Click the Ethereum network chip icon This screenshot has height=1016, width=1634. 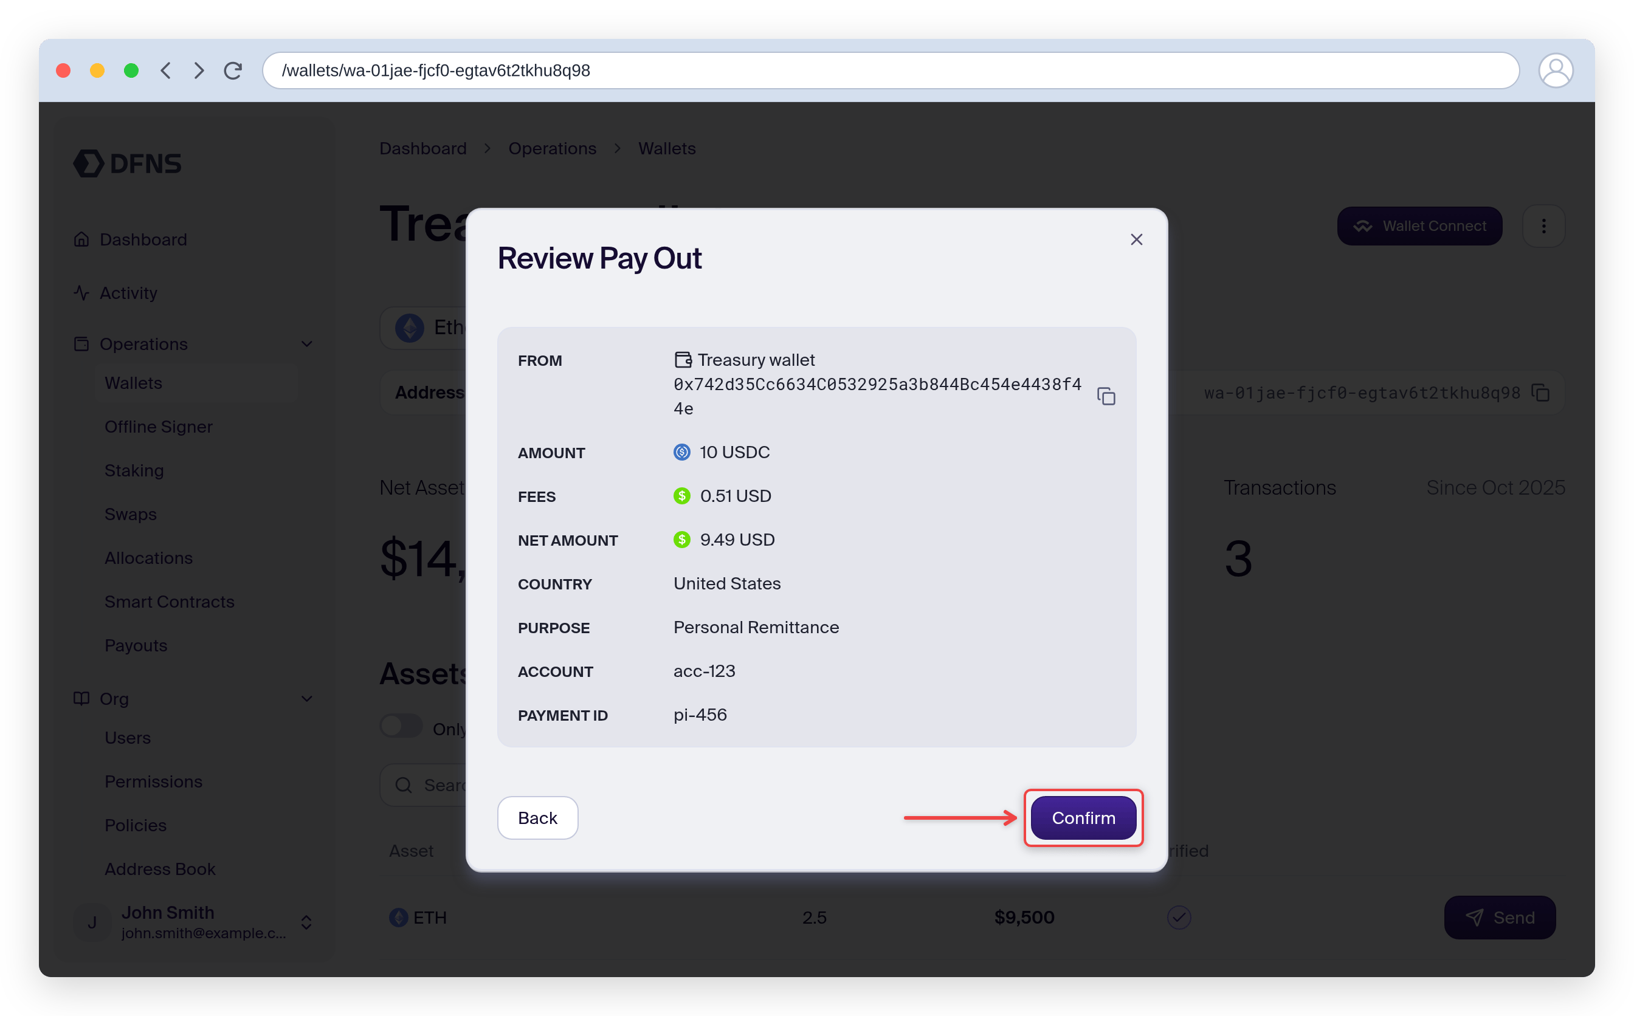[x=409, y=328]
